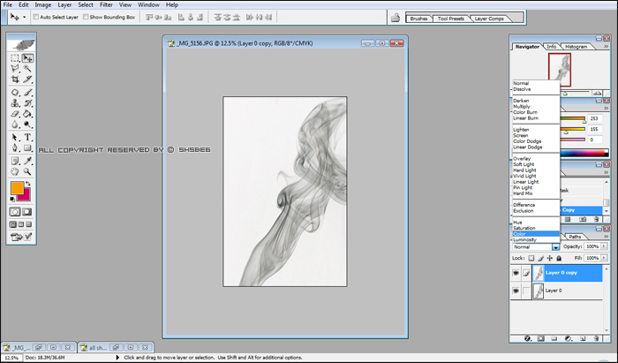Screen dimensions: 618x363
Task: Open the Brushes palette tab
Action: (x=418, y=19)
